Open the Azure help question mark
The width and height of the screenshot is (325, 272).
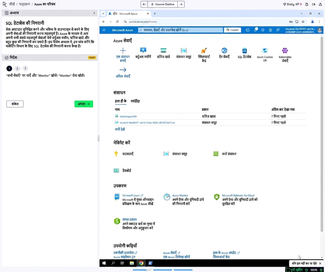tap(270, 30)
